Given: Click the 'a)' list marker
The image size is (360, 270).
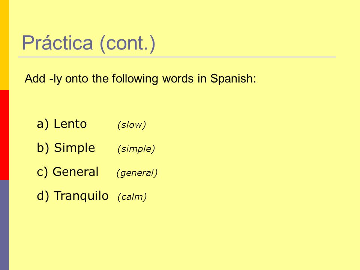Looking at the screenshot, I should click(x=43, y=124).
